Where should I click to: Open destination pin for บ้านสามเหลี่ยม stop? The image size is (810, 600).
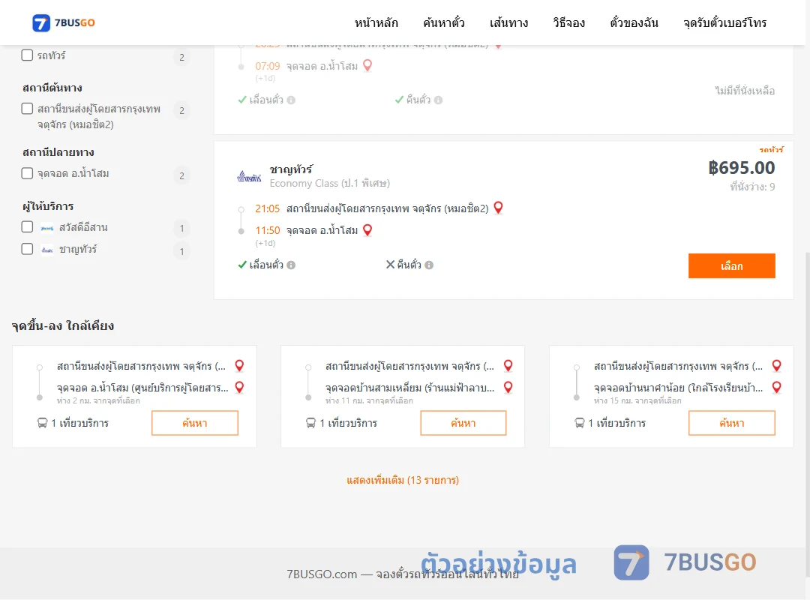pyautogui.click(x=508, y=387)
